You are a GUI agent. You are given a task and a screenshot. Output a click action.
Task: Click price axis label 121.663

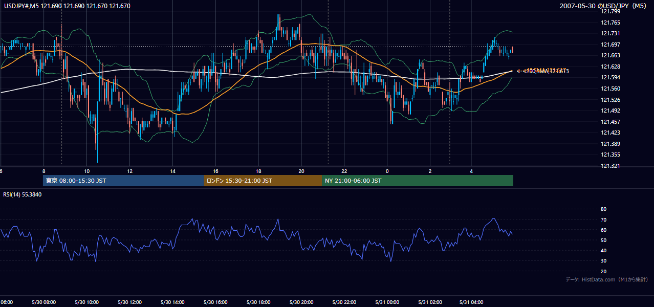point(611,56)
